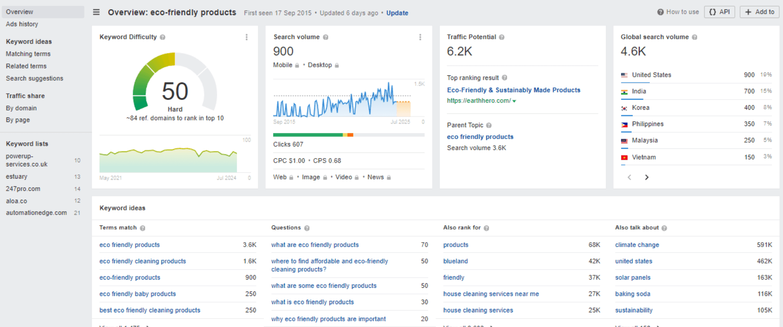Go to previous page of countries
This screenshot has height=327, width=783.
point(629,177)
